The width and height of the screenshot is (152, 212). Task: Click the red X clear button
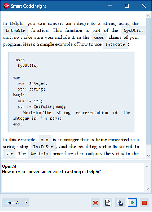pyautogui.click(x=95, y=203)
